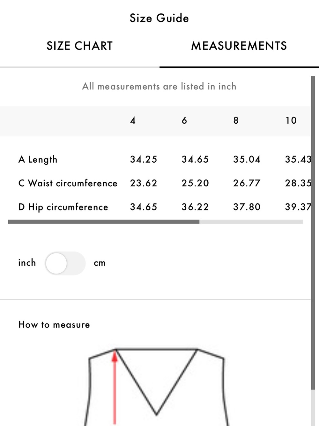Click the C Waist circumference row label
The width and height of the screenshot is (319, 426).
[68, 183]
